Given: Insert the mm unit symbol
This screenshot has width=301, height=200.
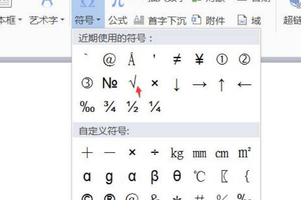Looking at the screenshot, I should point(200,154).
